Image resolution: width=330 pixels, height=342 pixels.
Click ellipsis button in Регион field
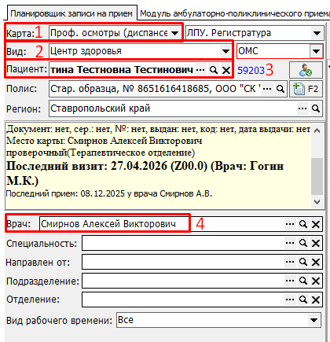click(x=302, y=108)
